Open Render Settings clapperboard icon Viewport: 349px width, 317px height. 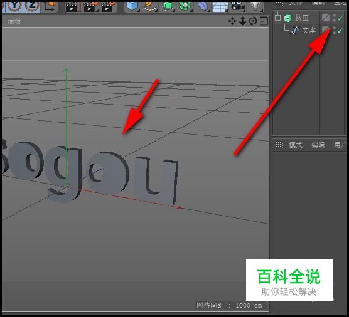(x=108, y=6)
